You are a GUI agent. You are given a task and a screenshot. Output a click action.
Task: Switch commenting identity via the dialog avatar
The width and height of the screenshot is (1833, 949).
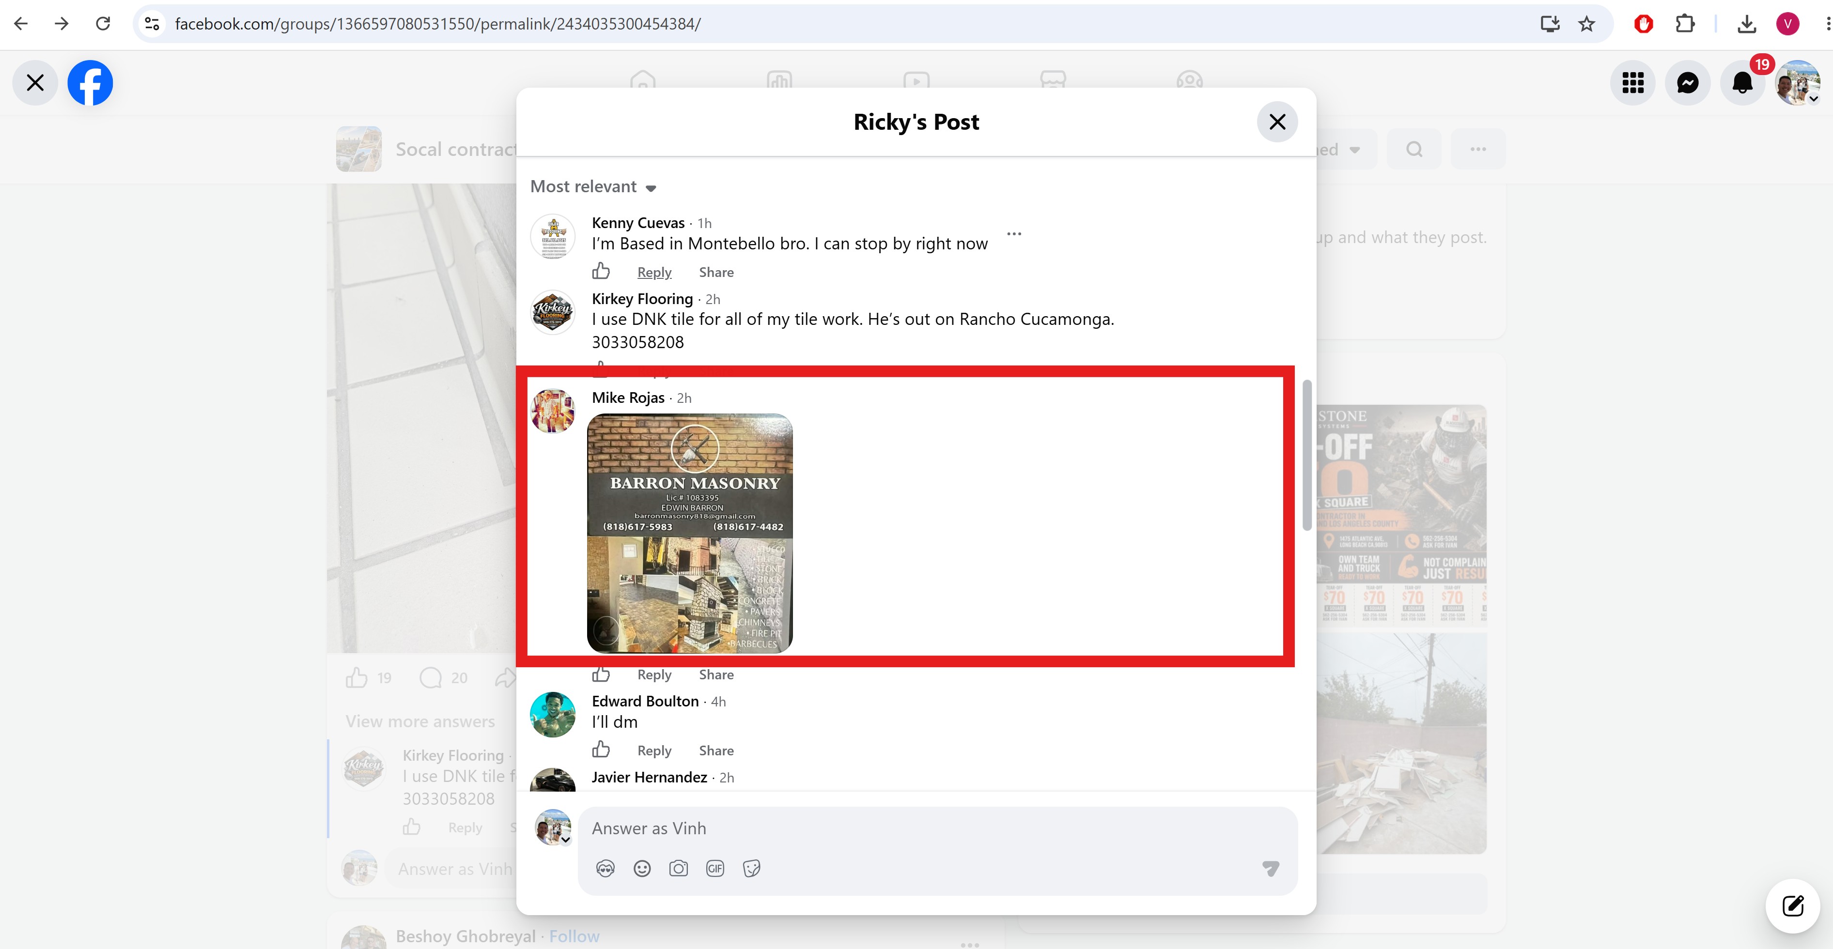[x=553, y=827]
